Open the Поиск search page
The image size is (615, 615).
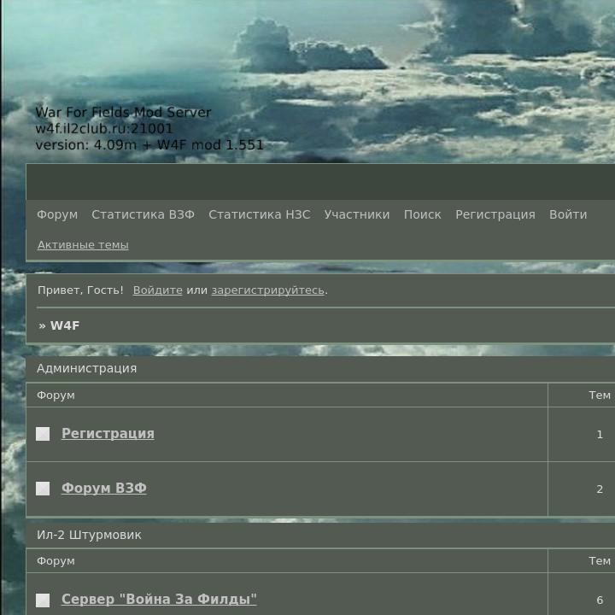(422, 214)
